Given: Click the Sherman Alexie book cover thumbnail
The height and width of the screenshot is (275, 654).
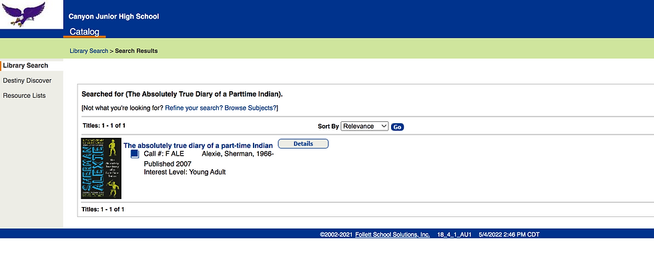Looking at the screenshot, I should (101, 168).
